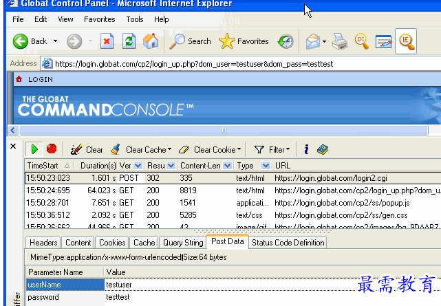Click the horizontal scrollbar thumb

tap(224, 131)
